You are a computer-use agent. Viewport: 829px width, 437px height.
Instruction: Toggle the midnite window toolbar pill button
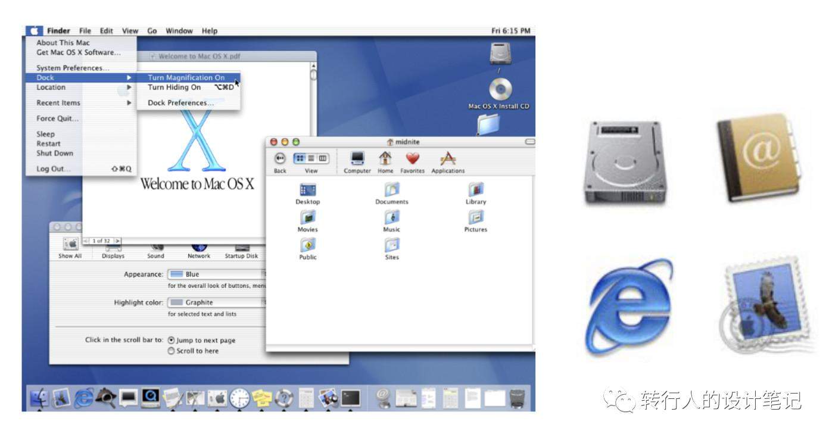click(x=529, y=142)
